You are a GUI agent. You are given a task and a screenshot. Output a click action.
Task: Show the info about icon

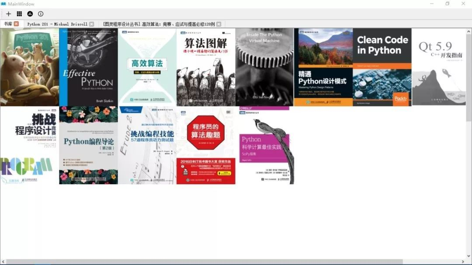tap(41, 14)
